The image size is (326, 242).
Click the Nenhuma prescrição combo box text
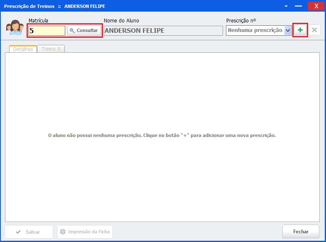click(x=255, y=30)
